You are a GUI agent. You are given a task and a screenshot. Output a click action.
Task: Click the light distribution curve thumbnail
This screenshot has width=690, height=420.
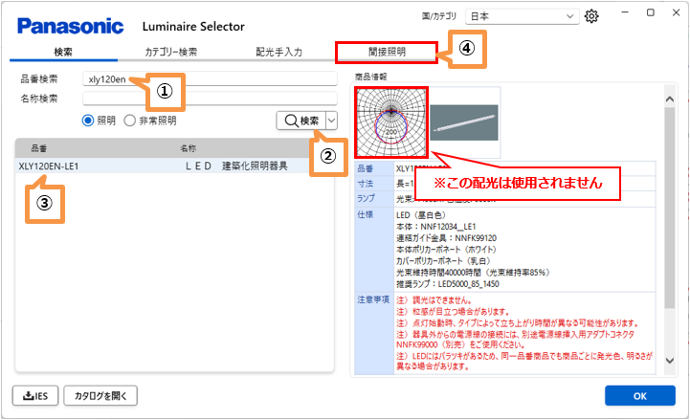391,122
